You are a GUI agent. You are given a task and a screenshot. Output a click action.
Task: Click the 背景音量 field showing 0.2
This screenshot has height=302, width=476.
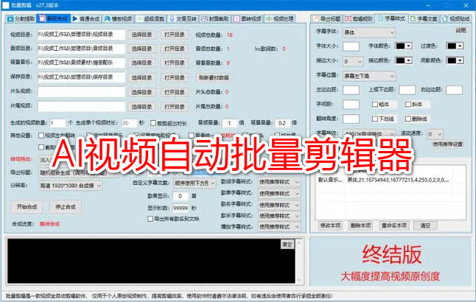coord(282,123)
